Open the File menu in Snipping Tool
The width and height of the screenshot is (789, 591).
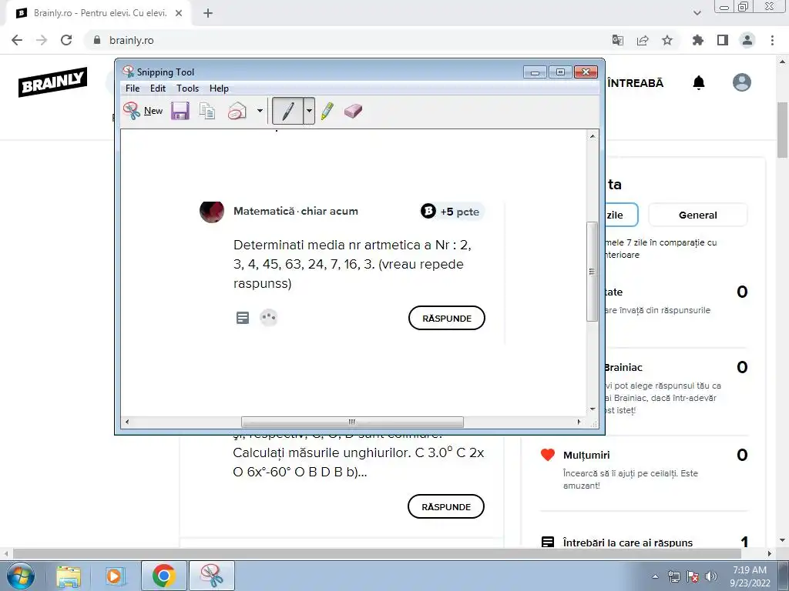pyautogui.click(x=133, y=88)
